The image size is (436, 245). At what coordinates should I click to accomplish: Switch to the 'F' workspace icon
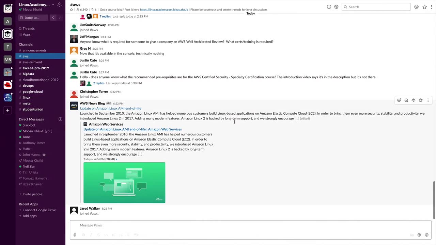click(x=8, y=47)
